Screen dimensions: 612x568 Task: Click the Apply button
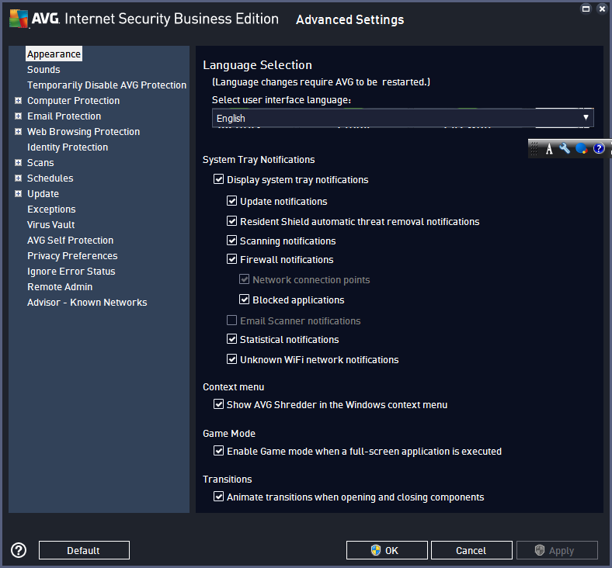coord(557,550)
